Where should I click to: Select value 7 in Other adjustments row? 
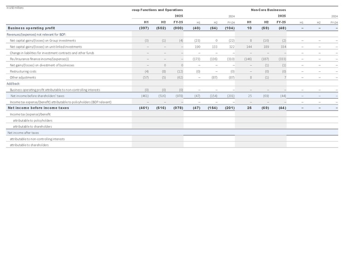coord(285,77)
